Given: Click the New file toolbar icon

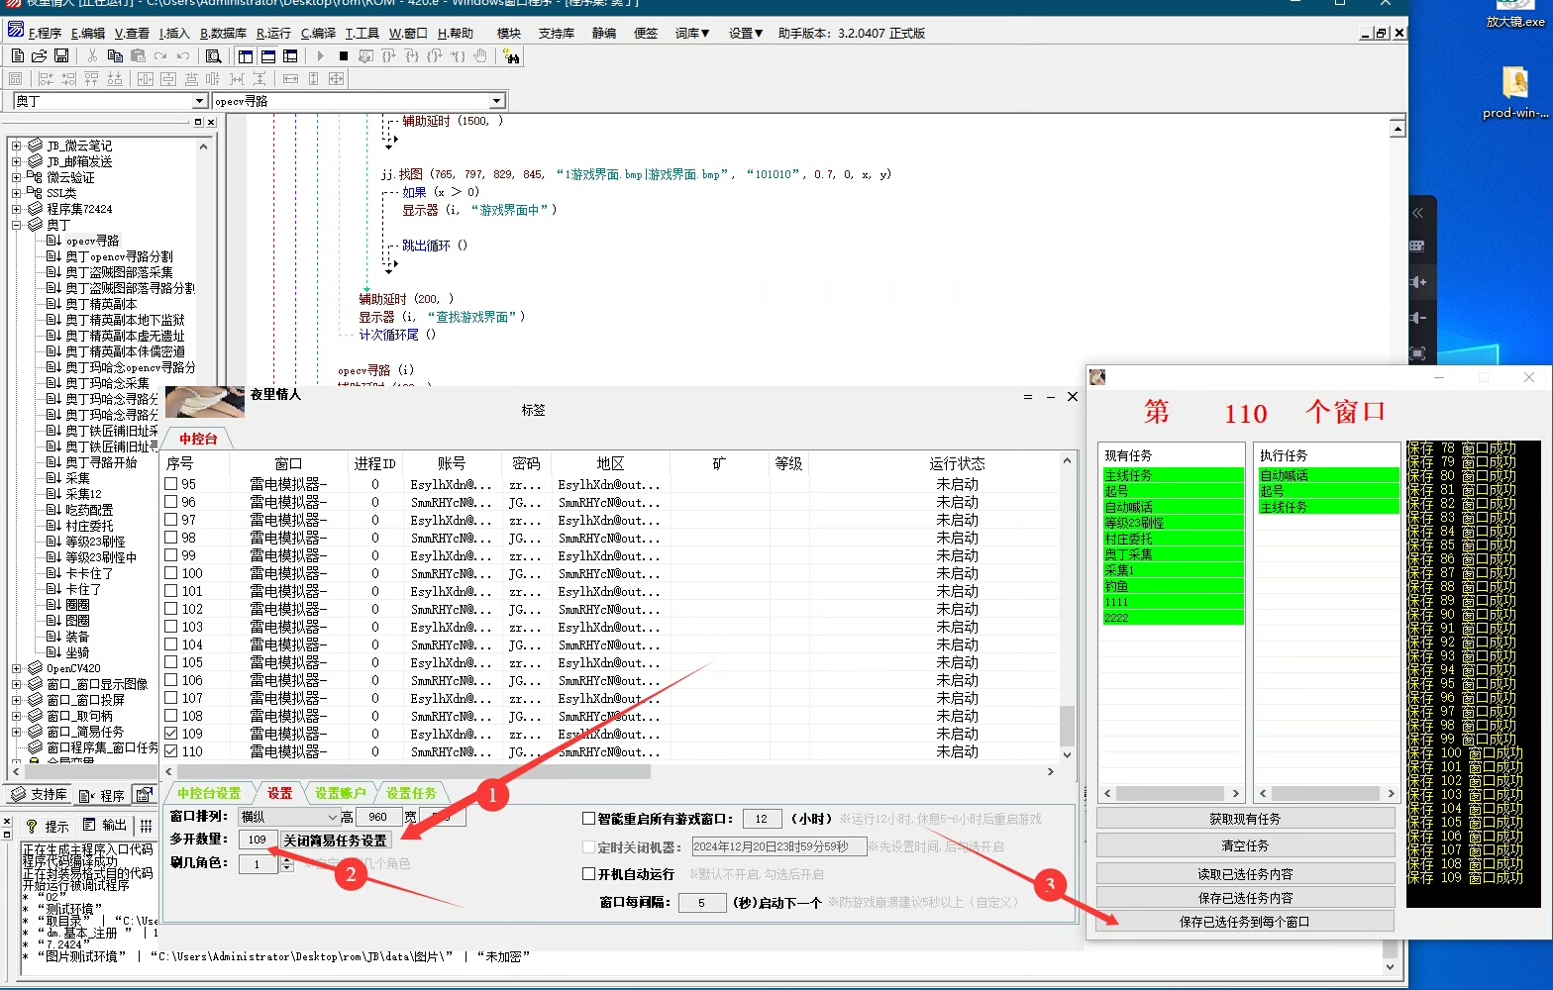Looking at the screenshot, I should tap(18, 56).
